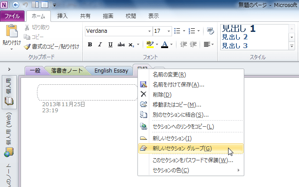Choose 新しいセクション グループ(G) menu item

(191, 149)
